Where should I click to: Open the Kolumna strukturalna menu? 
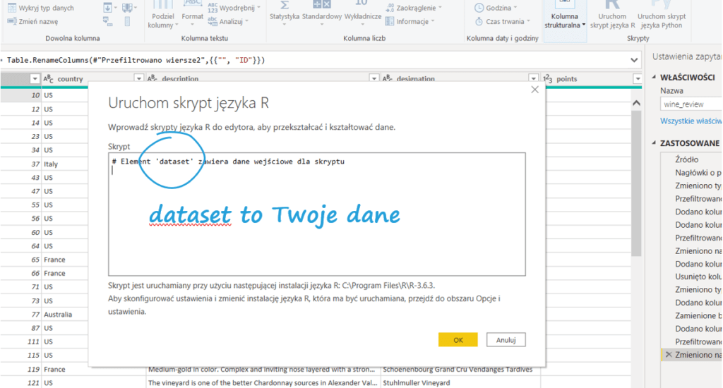point(566,20)
